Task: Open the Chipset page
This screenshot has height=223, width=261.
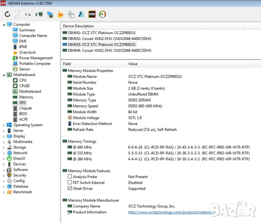Action: click(x=25, y=108)
